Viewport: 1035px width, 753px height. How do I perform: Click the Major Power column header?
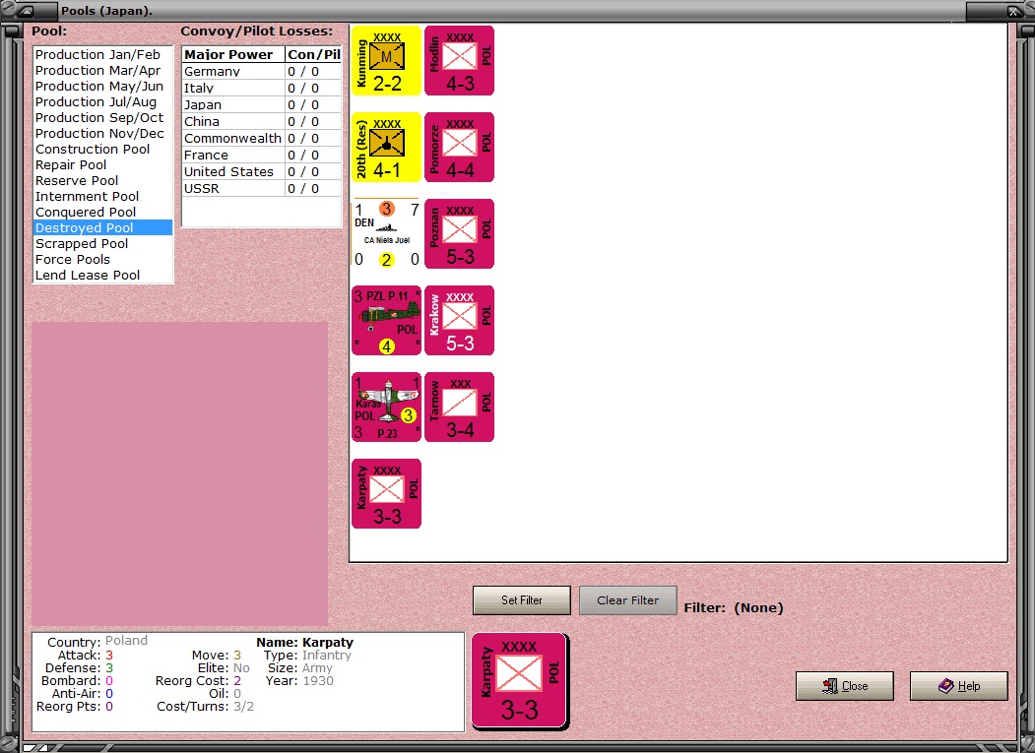pos(233,55)
